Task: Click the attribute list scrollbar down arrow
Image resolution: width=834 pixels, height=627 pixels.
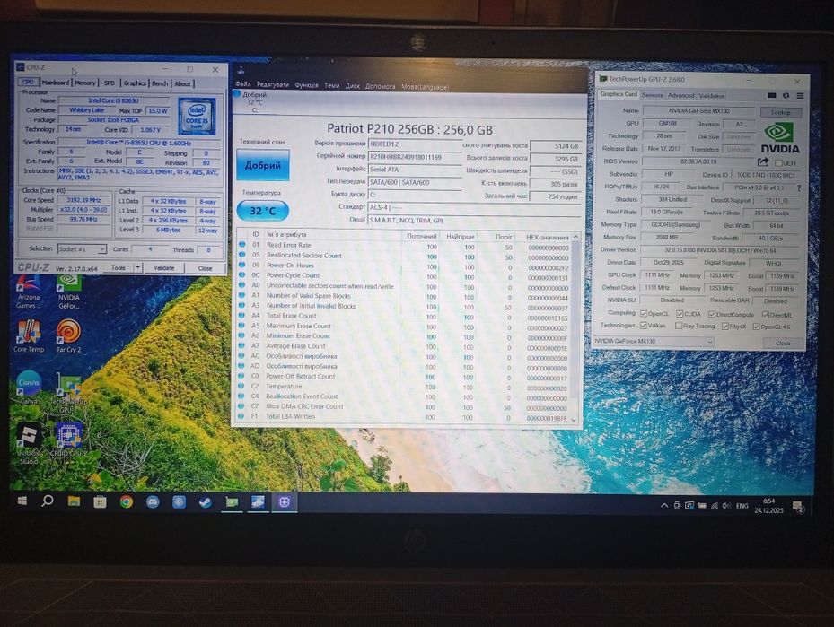Action: tap(574, 420)
